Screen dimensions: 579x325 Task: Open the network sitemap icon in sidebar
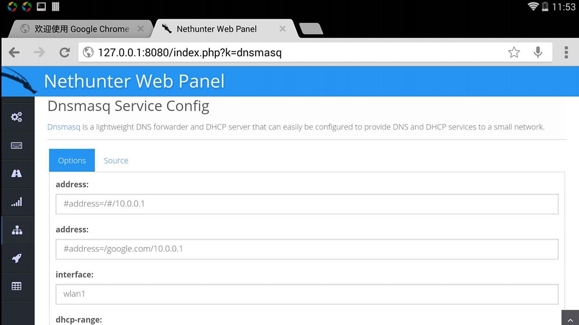tap(17, 230)
